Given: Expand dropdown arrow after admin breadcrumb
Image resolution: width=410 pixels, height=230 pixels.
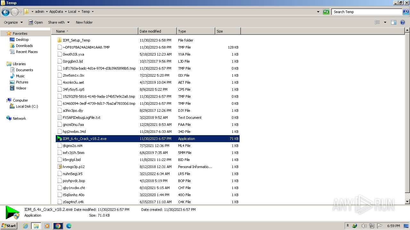Looking at the screenshot, I should coord(46,12).
